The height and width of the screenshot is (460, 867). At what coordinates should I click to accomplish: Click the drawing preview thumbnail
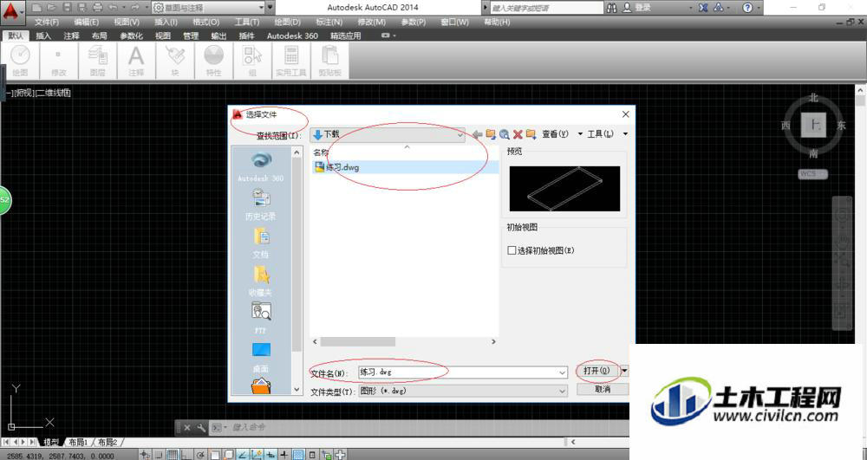564,189
